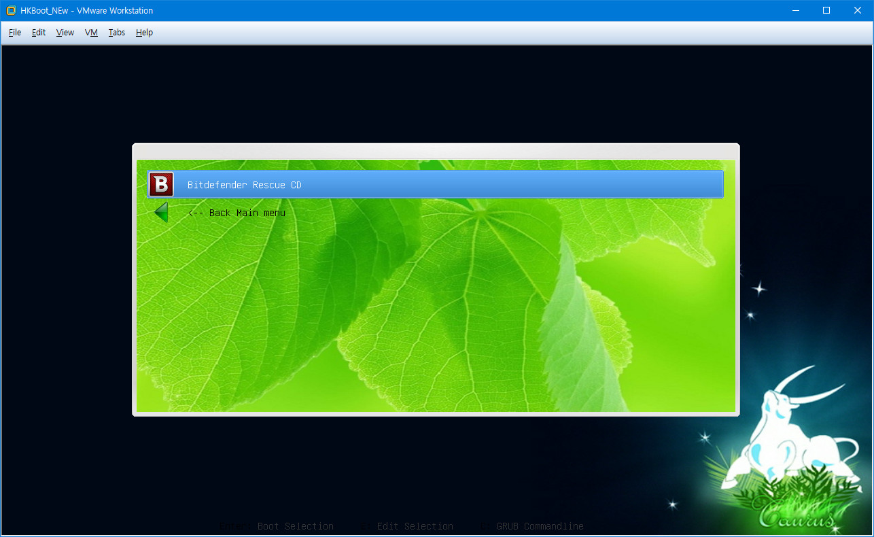Click the VMware Workstation title bar icon
Image resolution: width=874 pixels, height=537 pixels.
point(11,10)
